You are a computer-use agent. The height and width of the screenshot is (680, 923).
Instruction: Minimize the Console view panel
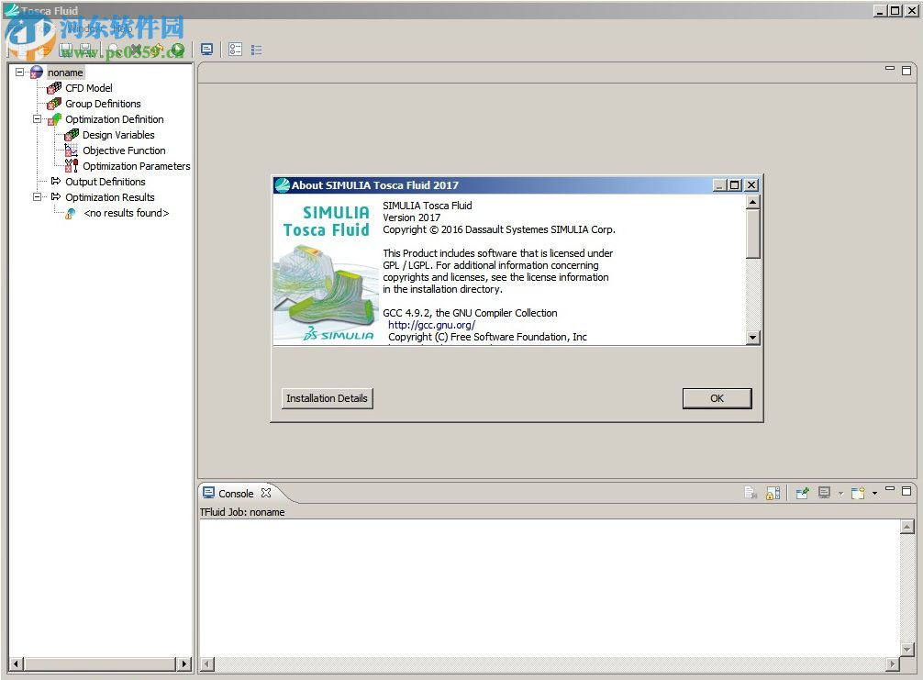pos(889,488)
